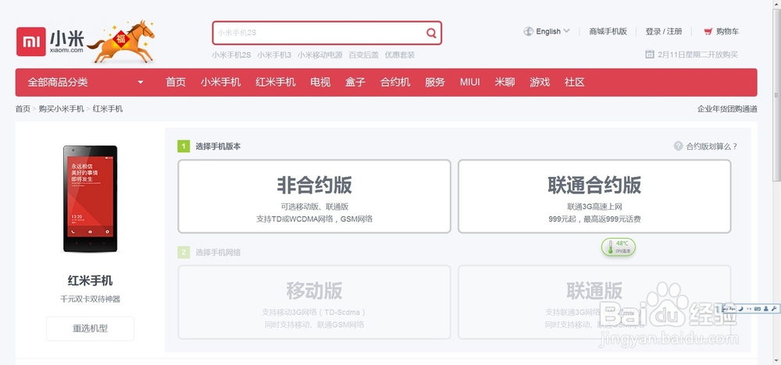Click the 优惠套装 search suggestion
The height and width of the screenshot is (365, 781).
[x=399, y=55]
